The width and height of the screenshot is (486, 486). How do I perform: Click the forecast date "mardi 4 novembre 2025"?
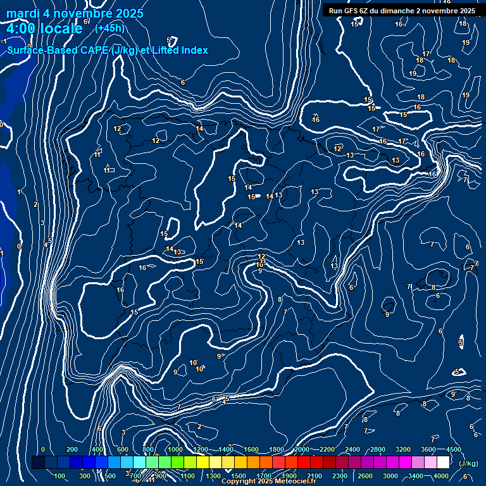75,13
